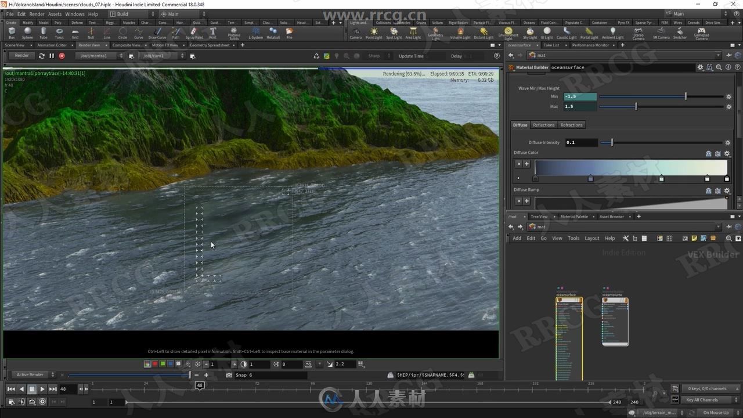The width and height of the screenshot is (743, 418).
Task: Add an Environment Light from shelf
Action: coord(508,34)
